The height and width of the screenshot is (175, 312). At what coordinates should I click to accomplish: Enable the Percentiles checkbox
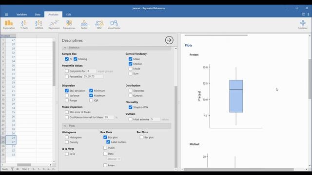[x=67, y=76]
